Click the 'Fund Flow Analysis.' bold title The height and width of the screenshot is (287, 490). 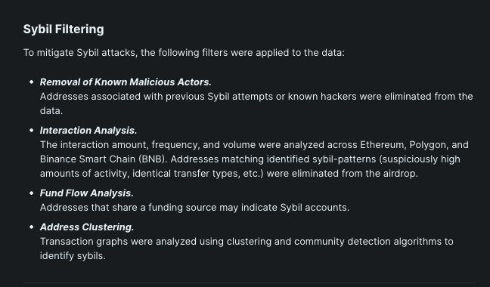coord(86,193)
